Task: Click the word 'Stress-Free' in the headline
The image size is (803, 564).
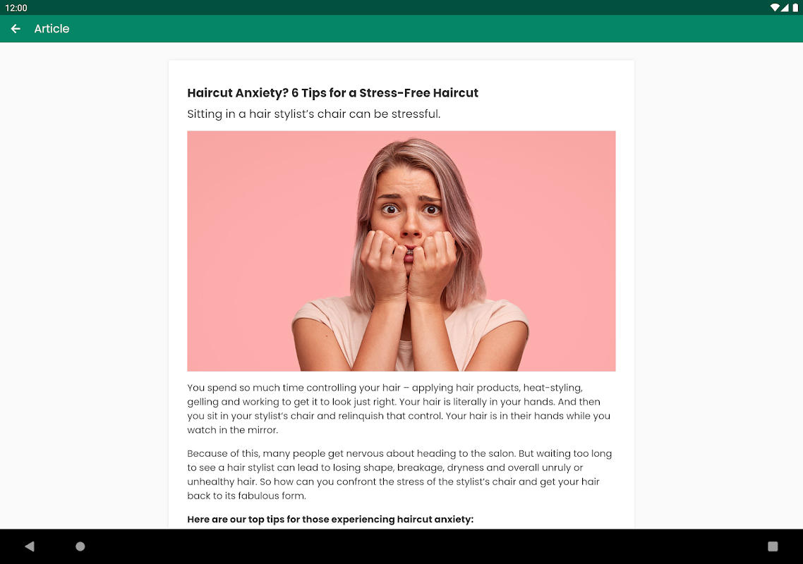Action: (394, 92)
